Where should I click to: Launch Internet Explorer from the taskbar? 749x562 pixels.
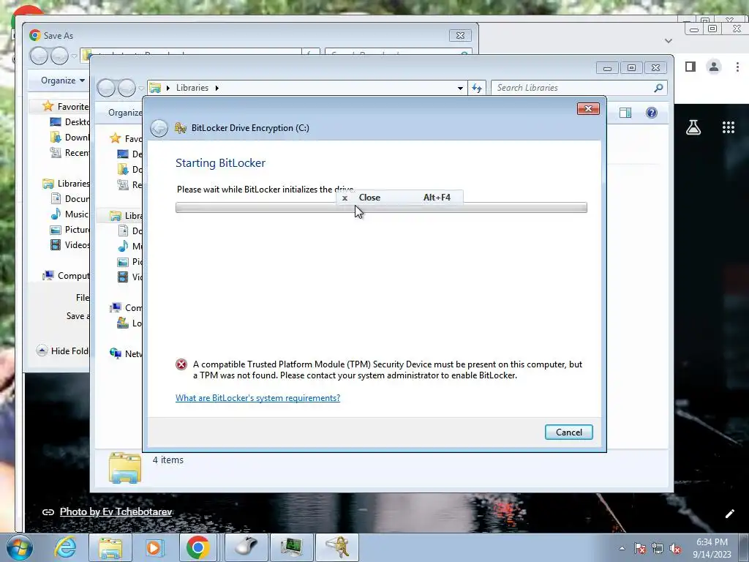click(65, 547)
